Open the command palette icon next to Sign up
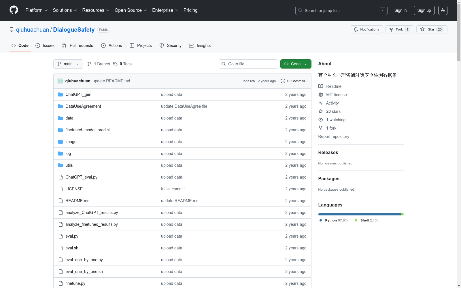Screen dimensions: 461x288 (443, 10)
